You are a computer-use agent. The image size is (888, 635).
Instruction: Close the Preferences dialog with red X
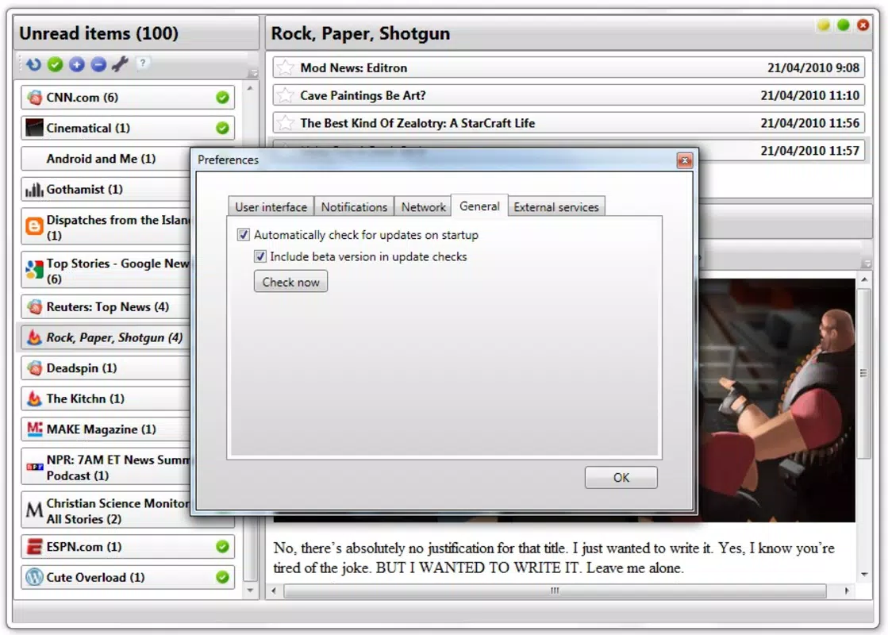click(684, 160)
